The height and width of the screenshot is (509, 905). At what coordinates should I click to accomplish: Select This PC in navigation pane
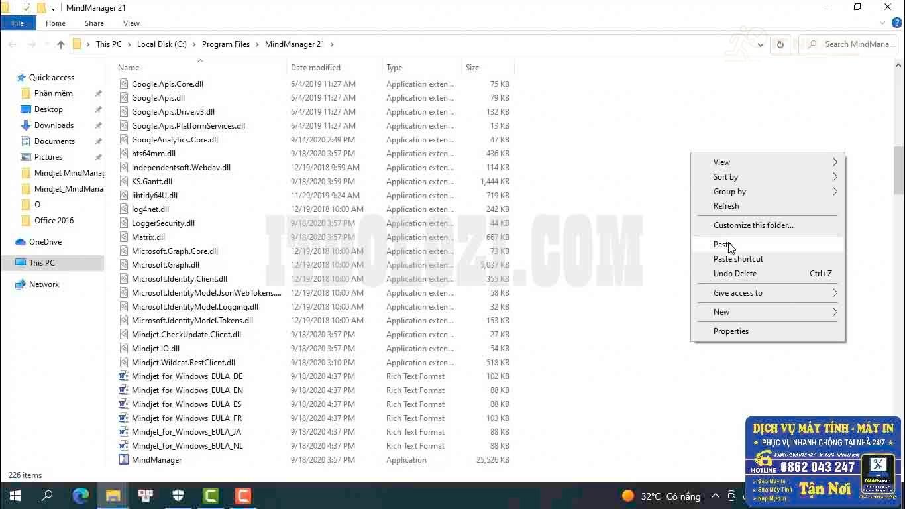point(42,263)
